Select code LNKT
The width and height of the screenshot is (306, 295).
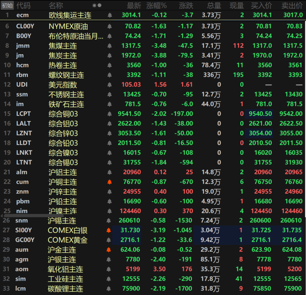point(24,153)
